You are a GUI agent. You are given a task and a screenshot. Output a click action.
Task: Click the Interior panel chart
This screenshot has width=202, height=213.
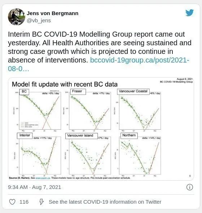click(40, 156)
